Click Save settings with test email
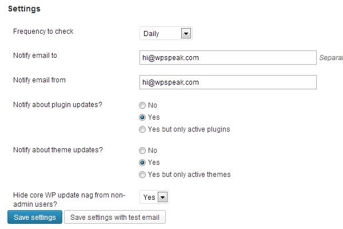The width and height of the screenshot is (343, 229). (115, 217)
